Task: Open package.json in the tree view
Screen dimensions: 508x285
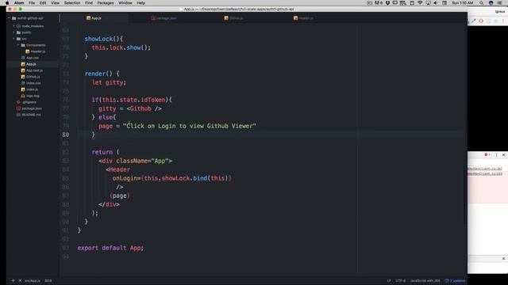Action: [x=32, y=108]
